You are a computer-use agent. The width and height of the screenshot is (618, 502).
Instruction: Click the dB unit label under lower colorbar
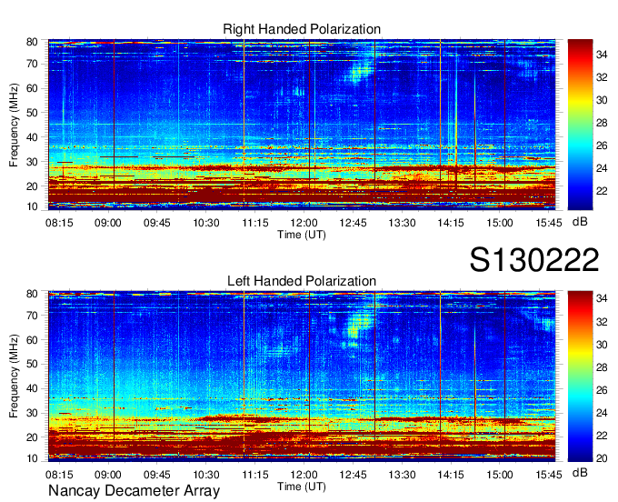(x=580, y=472)
